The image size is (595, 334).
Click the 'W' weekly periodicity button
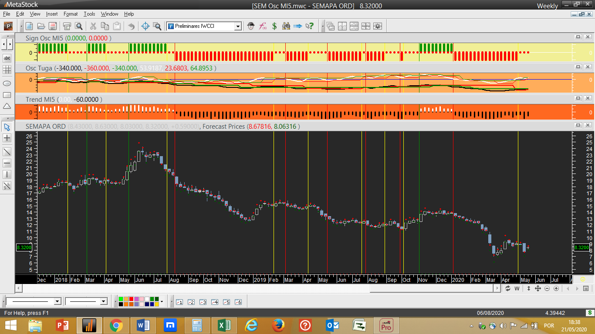(517, 288)
